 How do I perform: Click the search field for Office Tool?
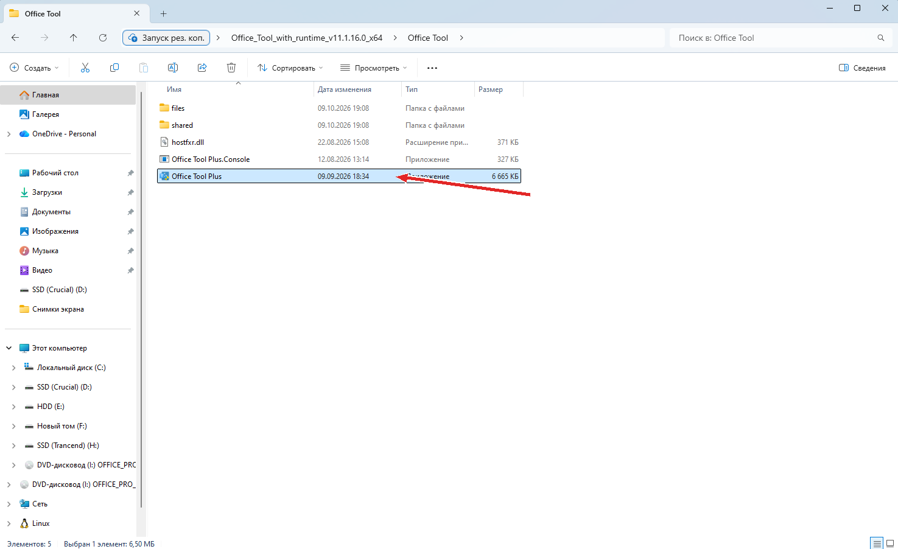click(780, 38)
